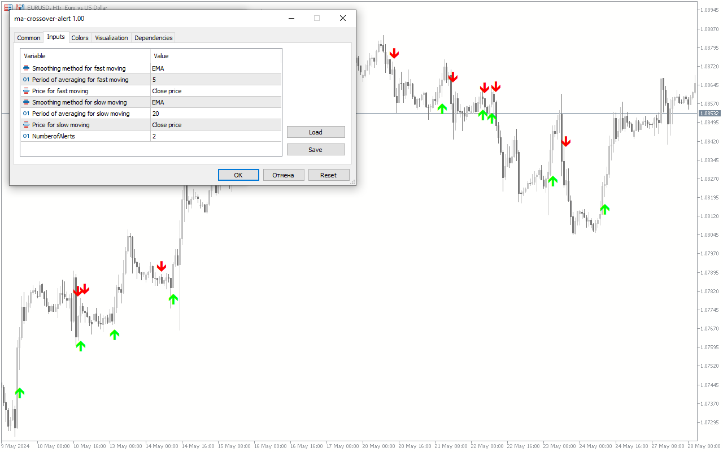Open the Colors tab

pos(80,38)
